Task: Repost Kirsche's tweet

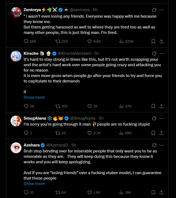Action: (x=57, y=106)
